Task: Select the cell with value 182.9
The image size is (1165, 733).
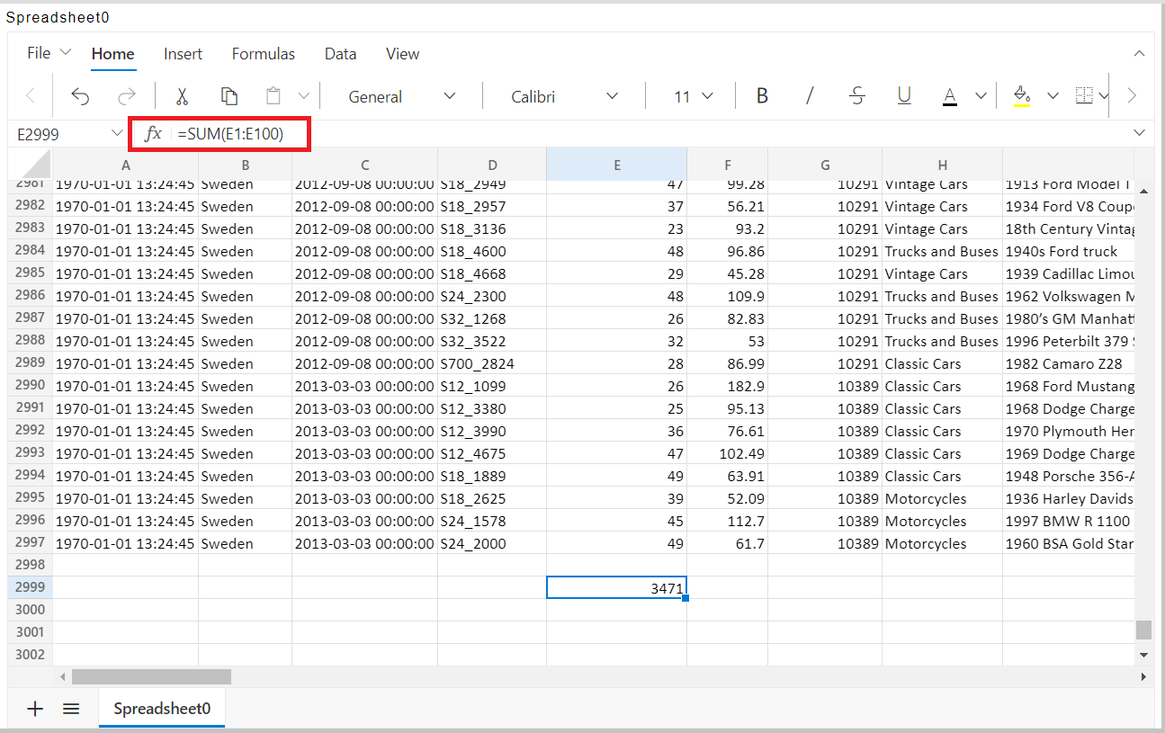Action: click(x=728, y=386)
